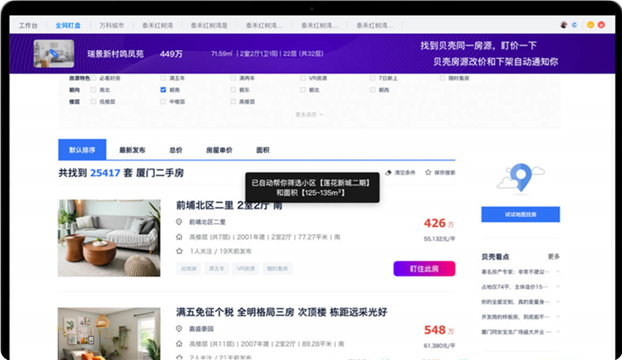Select the 默认排序 tab

pyautogui.click(x=82, y=149)
